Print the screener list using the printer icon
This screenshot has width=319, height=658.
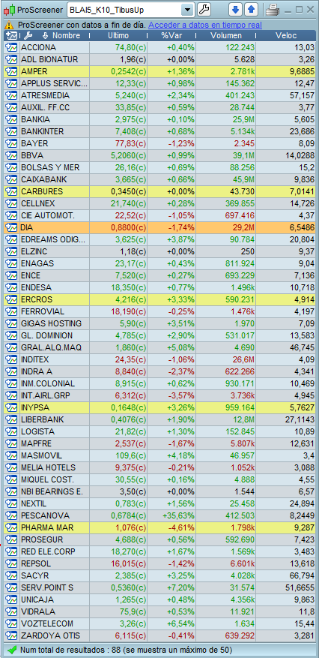pyautogui.click(x=273, y=9)
